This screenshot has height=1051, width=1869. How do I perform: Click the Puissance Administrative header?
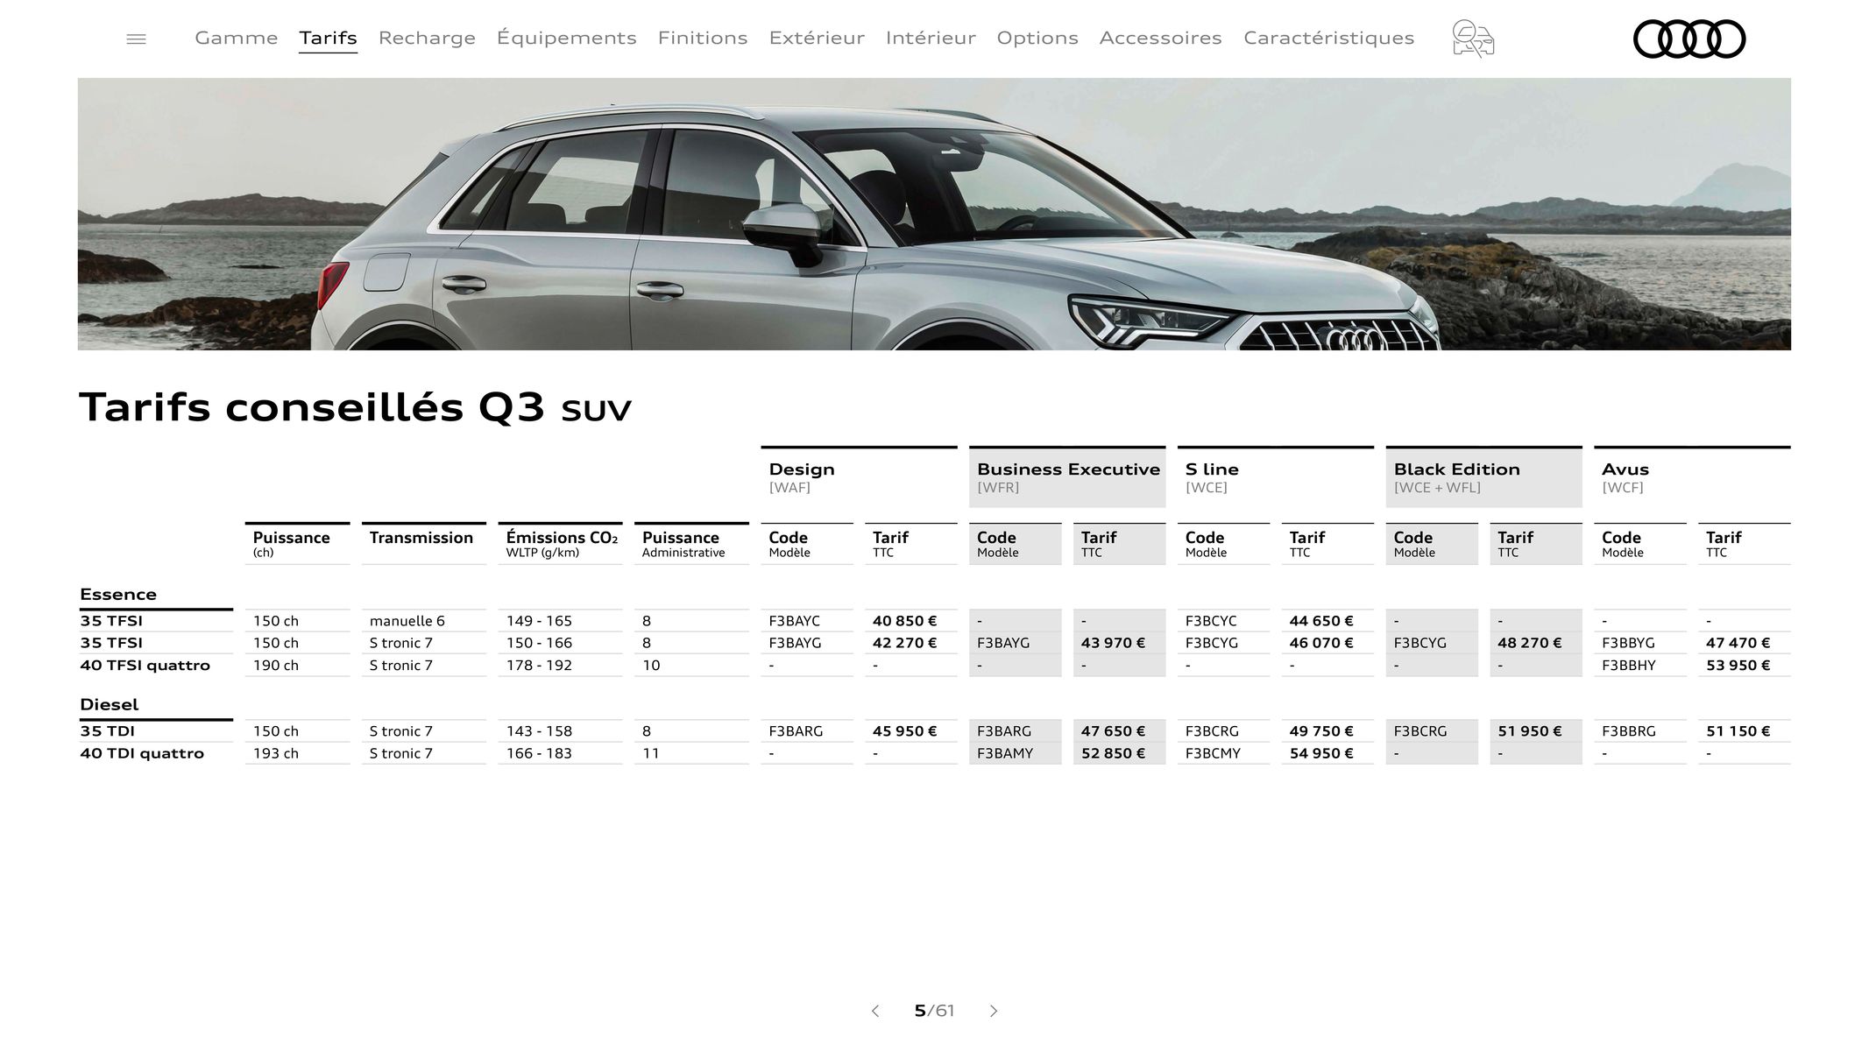[x=691, y=543]
